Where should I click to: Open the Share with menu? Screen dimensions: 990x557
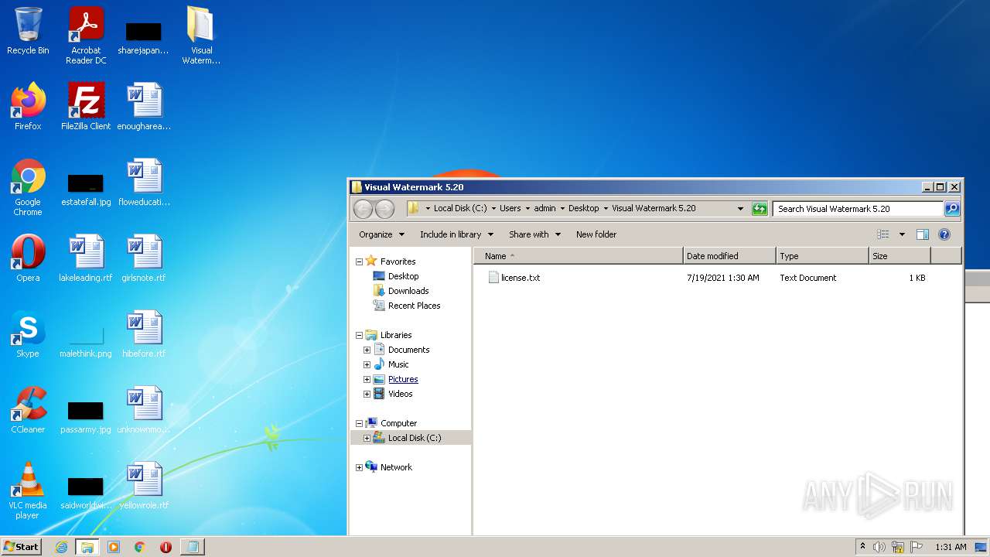[x=534, y=234]
